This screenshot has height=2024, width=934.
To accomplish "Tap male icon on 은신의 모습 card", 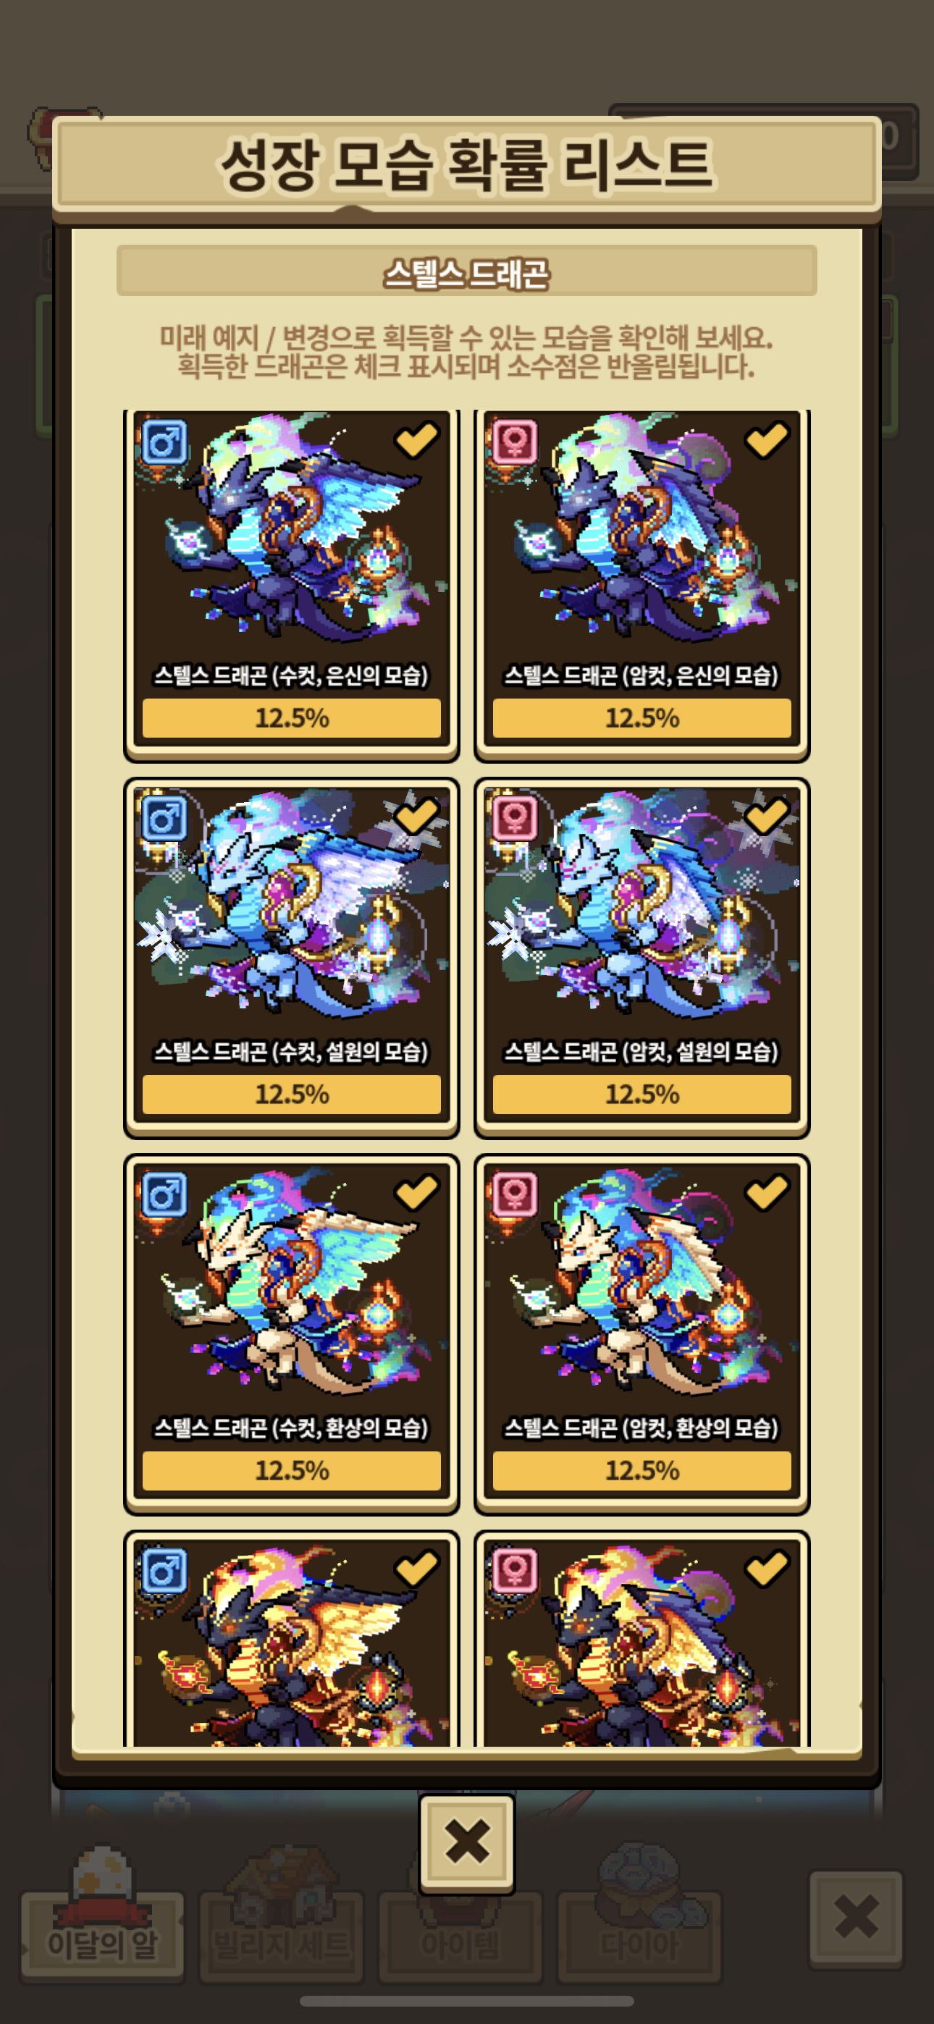I will [164, 442].
